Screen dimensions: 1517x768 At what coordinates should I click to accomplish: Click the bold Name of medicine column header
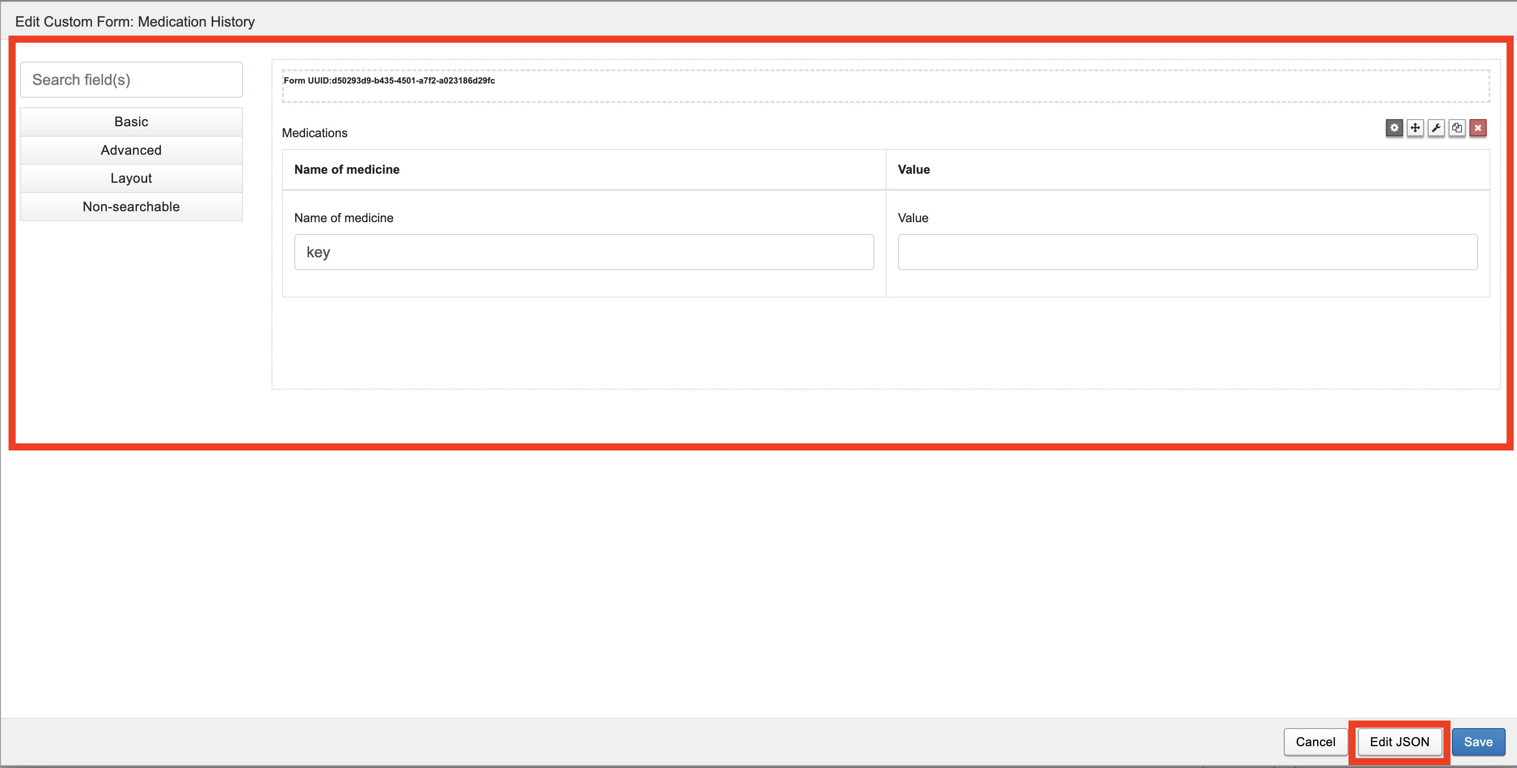tap(347, 169)
